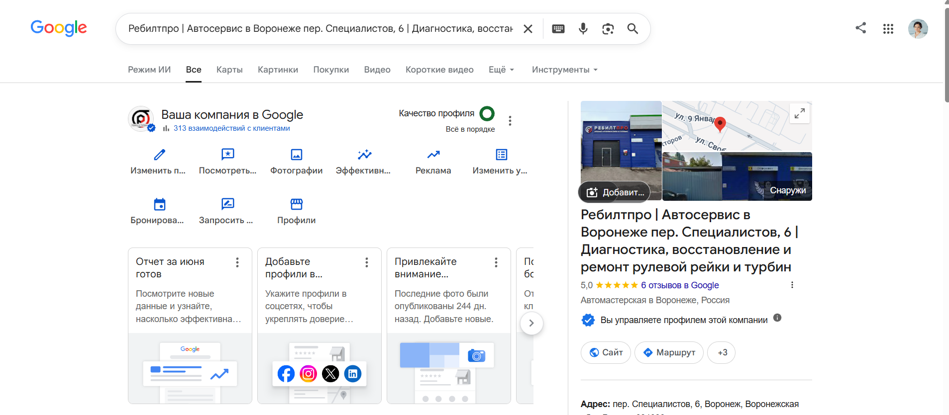Open the account profile avatar
Image resolution: width=949 pixels, height=415 pixels.
pyautogui.click(x=918, y=29)
